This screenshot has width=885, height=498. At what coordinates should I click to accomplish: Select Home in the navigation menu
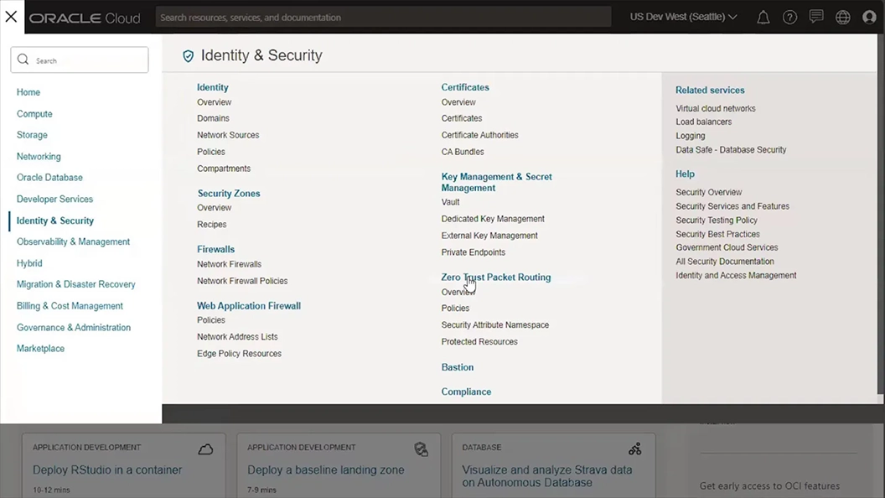click(x=28, y=92)
